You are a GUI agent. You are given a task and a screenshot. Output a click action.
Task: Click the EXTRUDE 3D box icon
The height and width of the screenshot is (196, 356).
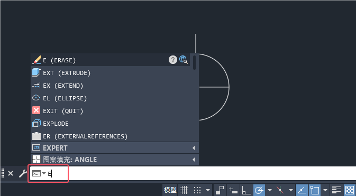click(x=36, y=72)
